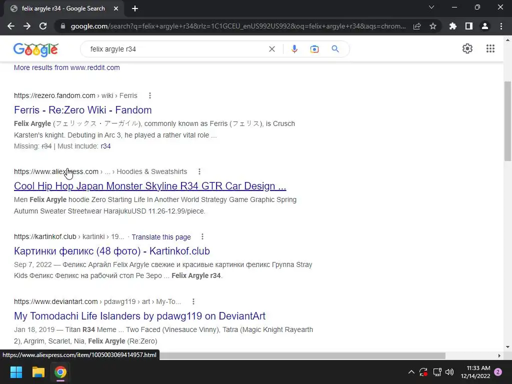Select the felix argyle r34 browser tab
The image size is (512, 384).
(63, 9)
